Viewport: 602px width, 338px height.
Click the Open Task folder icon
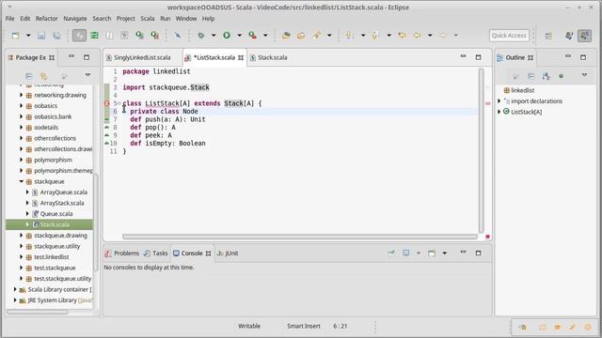[301, 36]
